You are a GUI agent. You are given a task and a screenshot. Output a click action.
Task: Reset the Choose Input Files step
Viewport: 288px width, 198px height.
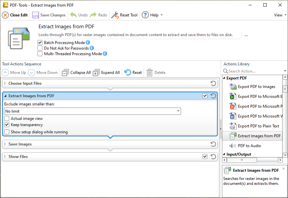[x=213, y=83]
